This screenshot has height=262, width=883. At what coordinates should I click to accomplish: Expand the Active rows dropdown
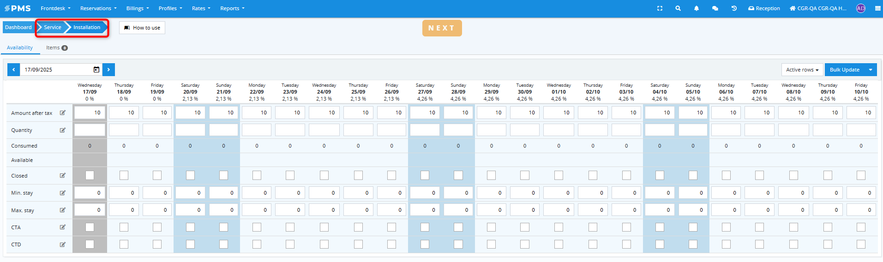tap(802, 70)
